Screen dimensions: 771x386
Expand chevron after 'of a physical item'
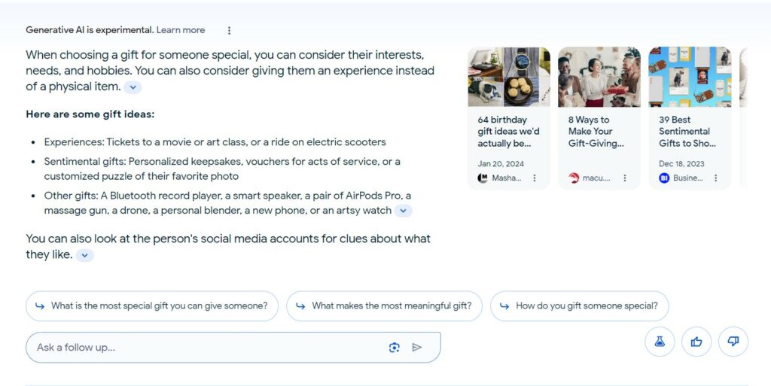133,87
